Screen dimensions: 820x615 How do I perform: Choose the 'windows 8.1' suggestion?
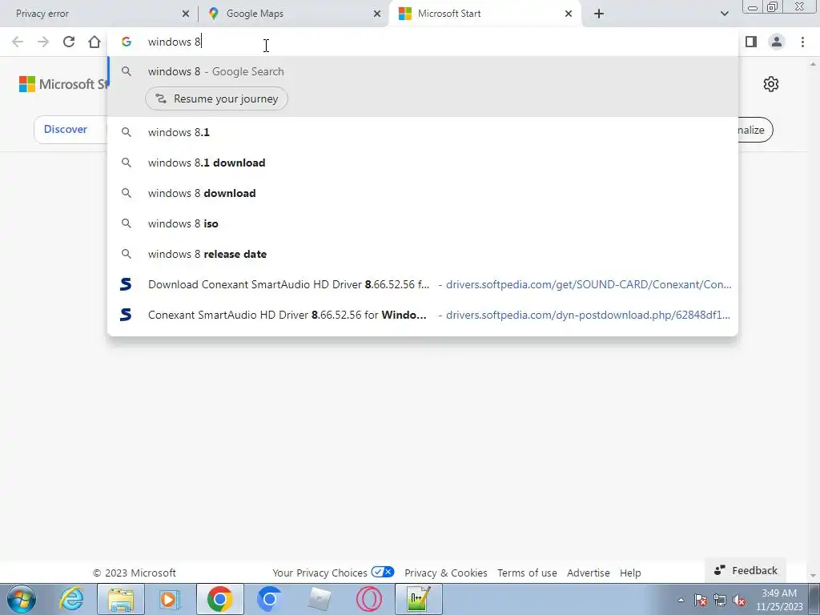(x=423, y=132)
